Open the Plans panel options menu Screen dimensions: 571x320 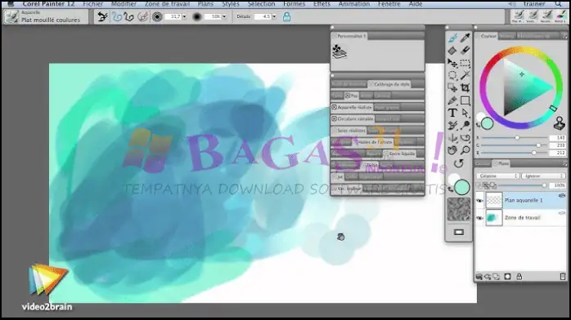(564, 163)
